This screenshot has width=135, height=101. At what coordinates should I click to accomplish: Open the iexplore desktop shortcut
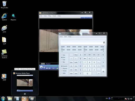coord(4,17)
